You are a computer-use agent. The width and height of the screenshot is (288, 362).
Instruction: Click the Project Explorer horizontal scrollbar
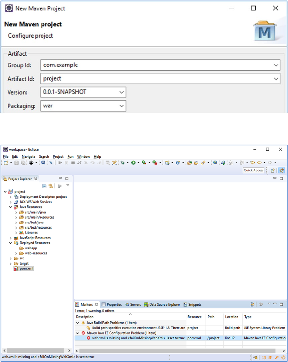point(35,351)
